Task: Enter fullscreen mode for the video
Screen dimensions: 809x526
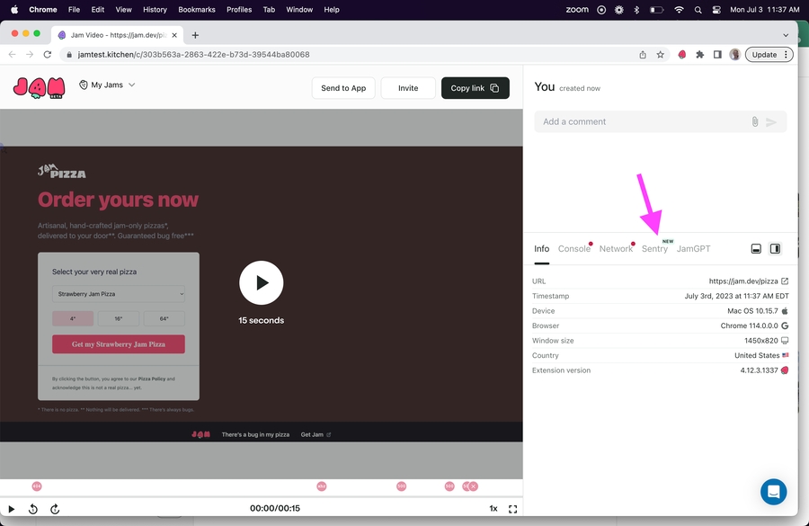Action: pyautogui.click(x=512, y=509)
